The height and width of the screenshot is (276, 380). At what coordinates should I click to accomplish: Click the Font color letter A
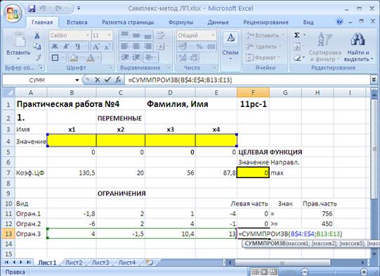tap(91, 58)
